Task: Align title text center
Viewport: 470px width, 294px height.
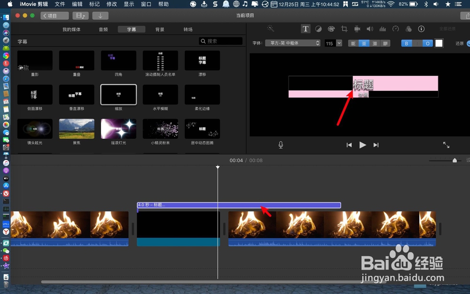Action: (x=364, y=43)
